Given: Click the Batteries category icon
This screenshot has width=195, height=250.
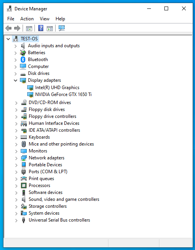Looking at the screenshot, I should (23, 53).
